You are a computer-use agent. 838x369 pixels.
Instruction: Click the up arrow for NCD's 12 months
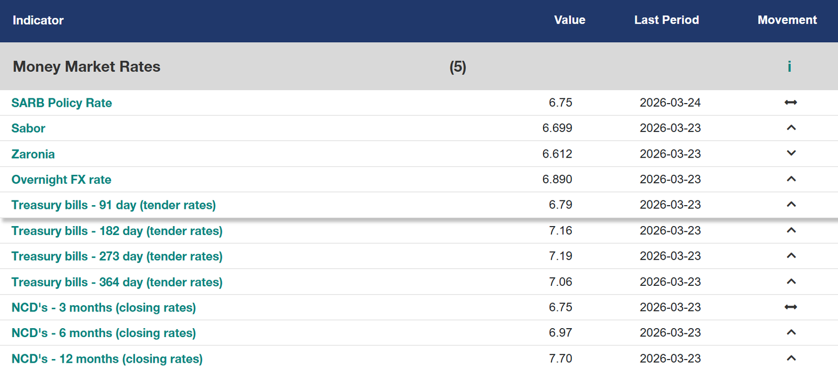[791, 359]
